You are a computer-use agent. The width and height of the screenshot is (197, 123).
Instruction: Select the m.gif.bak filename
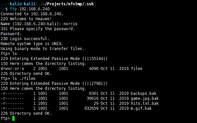click(x=141, y=108)
